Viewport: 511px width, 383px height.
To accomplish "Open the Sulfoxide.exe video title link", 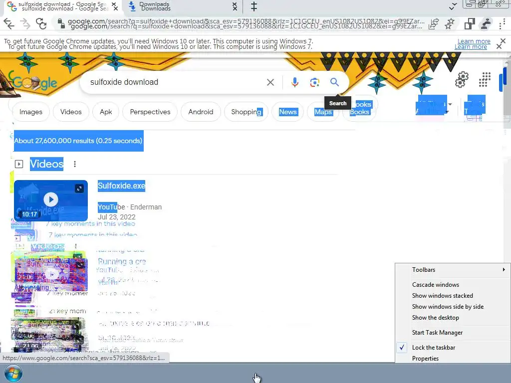I will tap(122, 186).
